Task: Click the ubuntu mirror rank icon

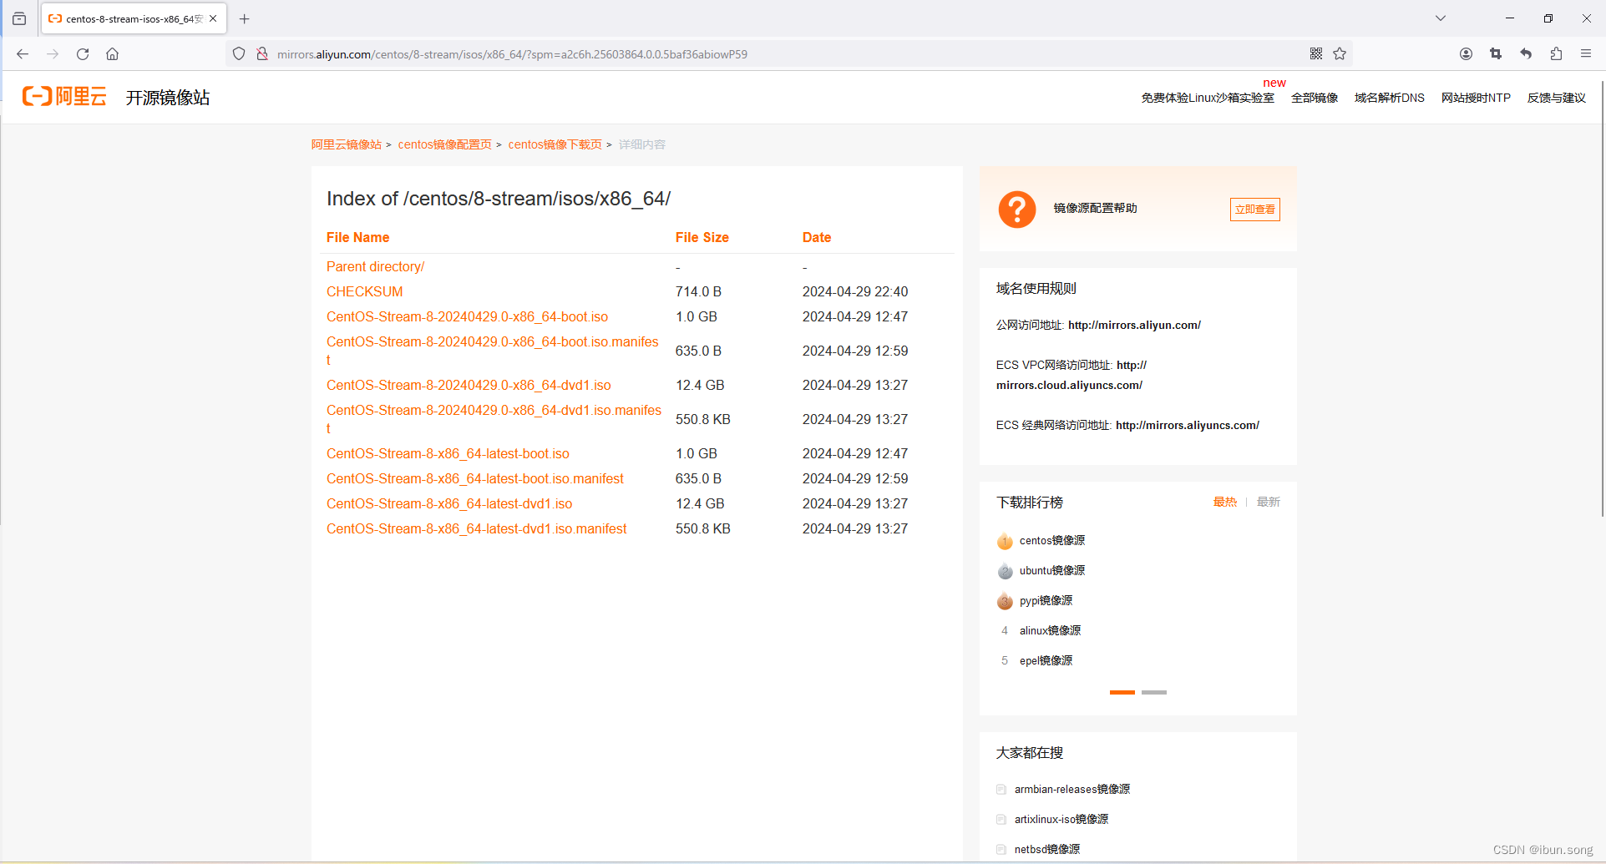Action: point(1005,571)
